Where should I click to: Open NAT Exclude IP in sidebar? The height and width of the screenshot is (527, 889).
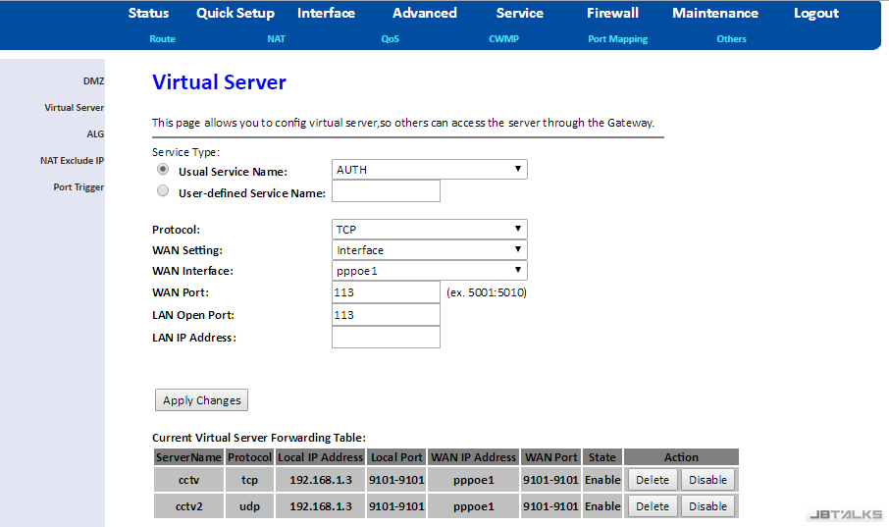(x=72, y=160)
